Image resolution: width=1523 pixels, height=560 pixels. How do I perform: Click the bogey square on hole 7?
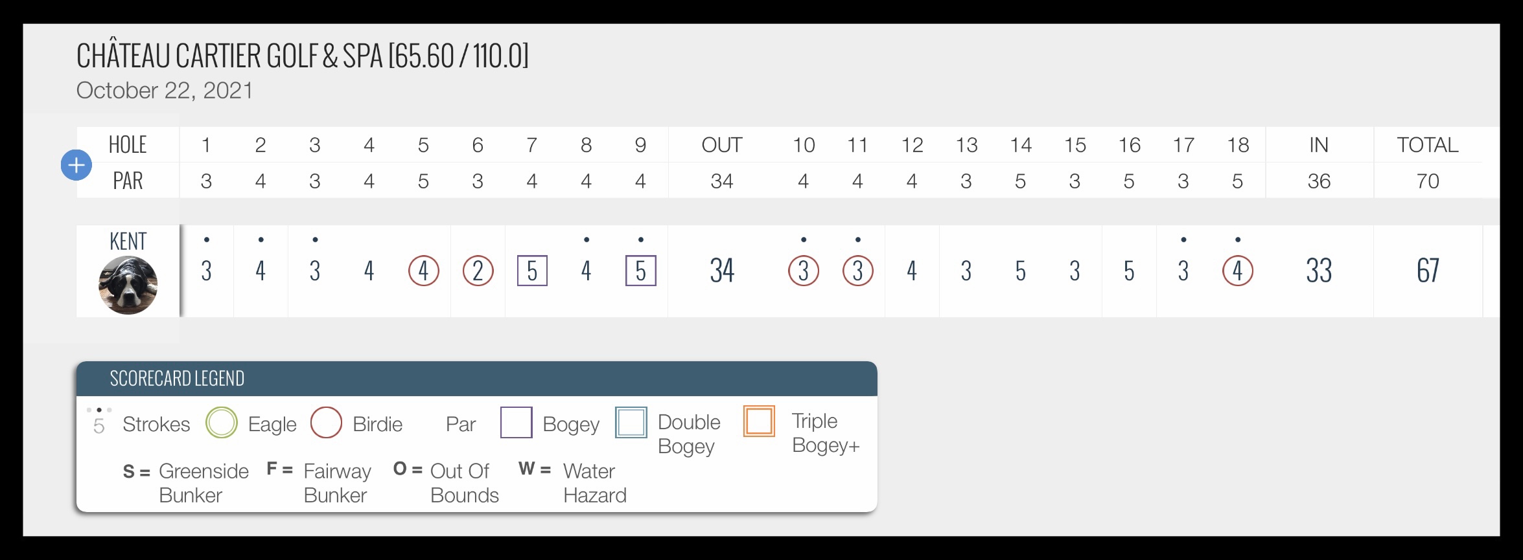(x=532, y=271)
